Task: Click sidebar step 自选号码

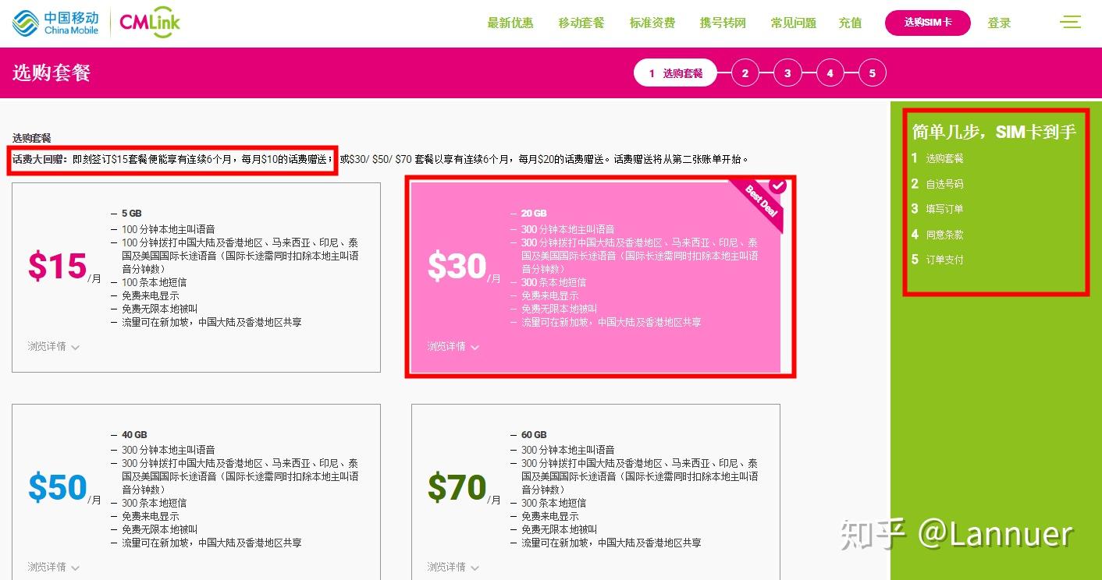Action: [x=944, y=184]
